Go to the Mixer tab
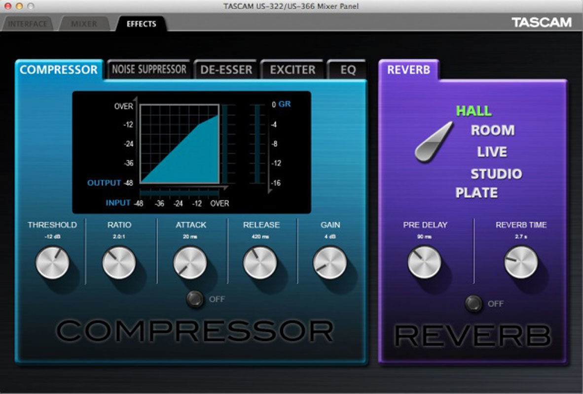This screenshot has height=394, width=583. coord(83,24)
